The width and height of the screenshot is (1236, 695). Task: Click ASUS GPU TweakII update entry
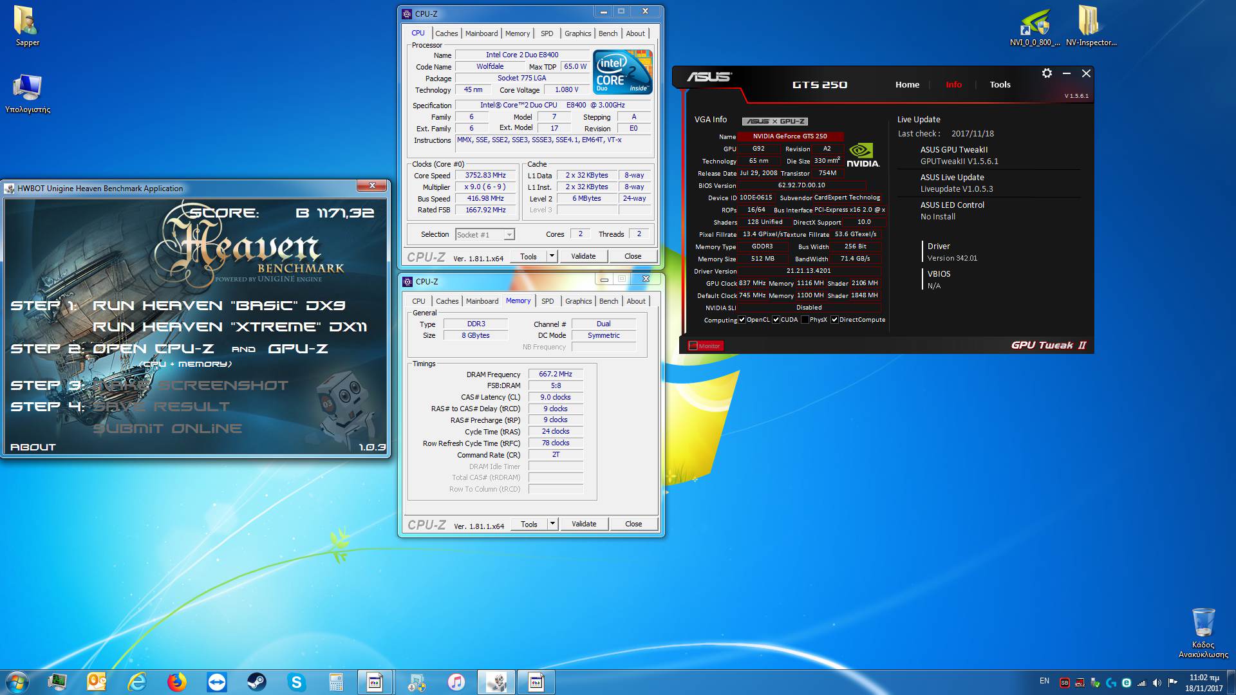tap(959, 155)
